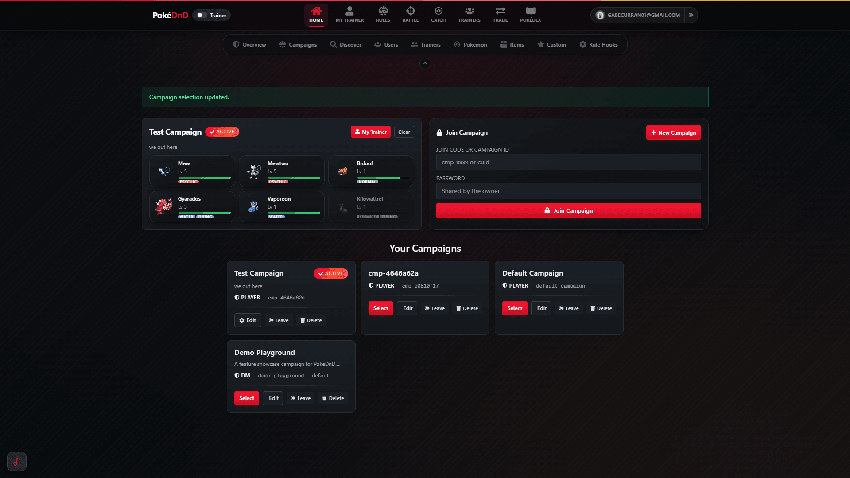Click the join code input field
Viewport: 850px width, 478px height.
(568, 162)
